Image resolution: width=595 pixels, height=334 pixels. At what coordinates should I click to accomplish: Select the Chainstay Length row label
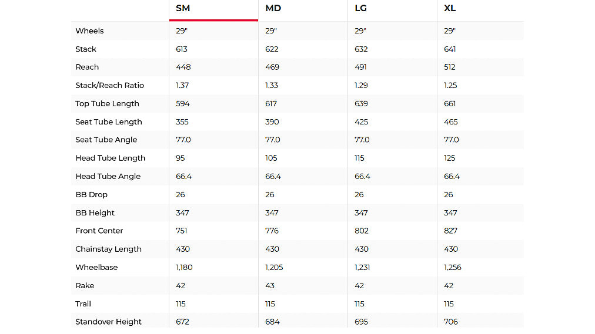108,249
